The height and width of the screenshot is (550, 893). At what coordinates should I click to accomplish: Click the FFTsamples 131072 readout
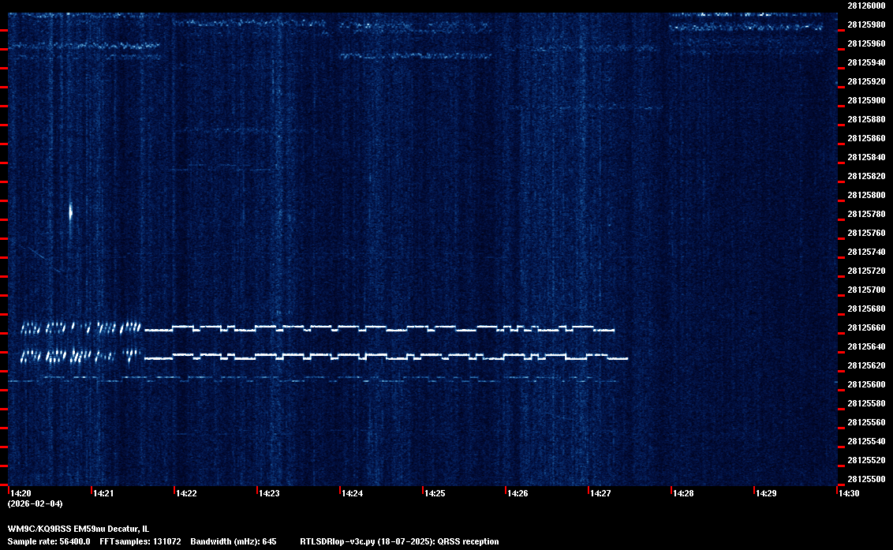click(x=140, y=541)
